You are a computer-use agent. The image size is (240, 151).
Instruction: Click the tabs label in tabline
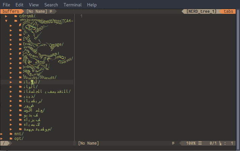coord(228,11)
